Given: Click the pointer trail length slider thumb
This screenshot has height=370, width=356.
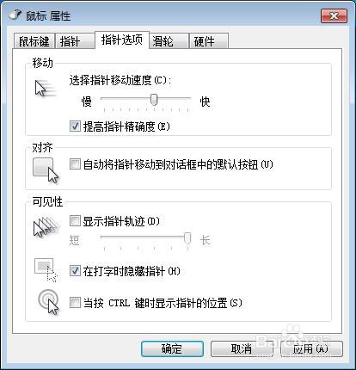Looking at the screenshot, I should tap(187, 238).
